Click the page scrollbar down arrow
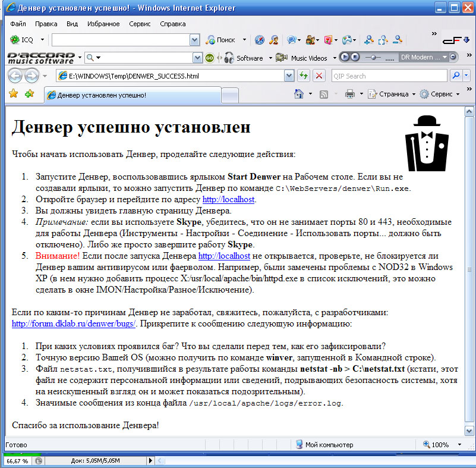Screen dimensions: 476x468 tap(469, 431)
